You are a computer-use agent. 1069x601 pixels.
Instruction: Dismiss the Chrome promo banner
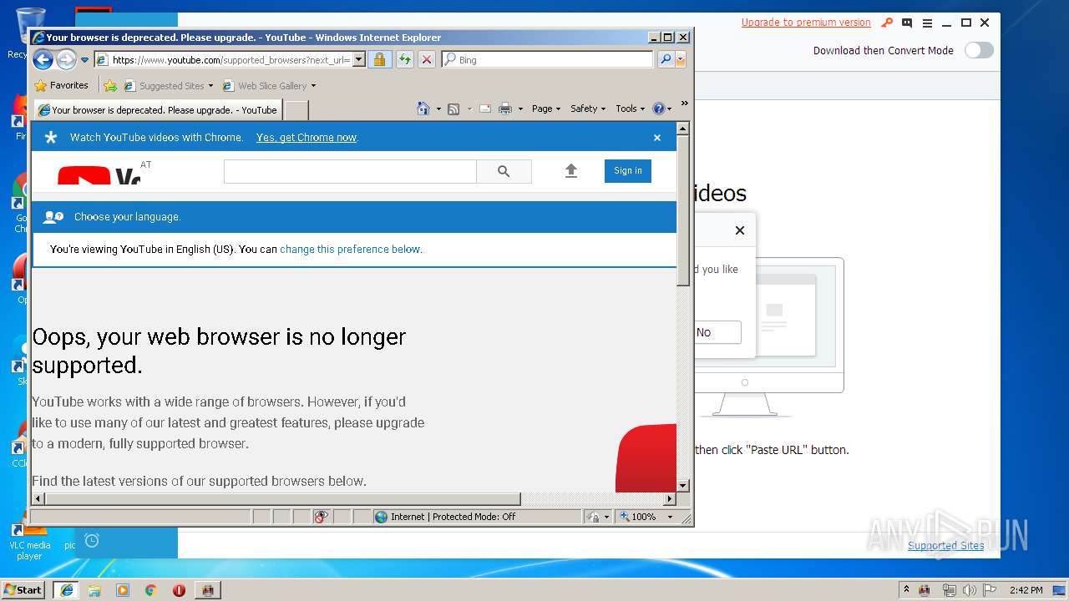tap(657, 138)
